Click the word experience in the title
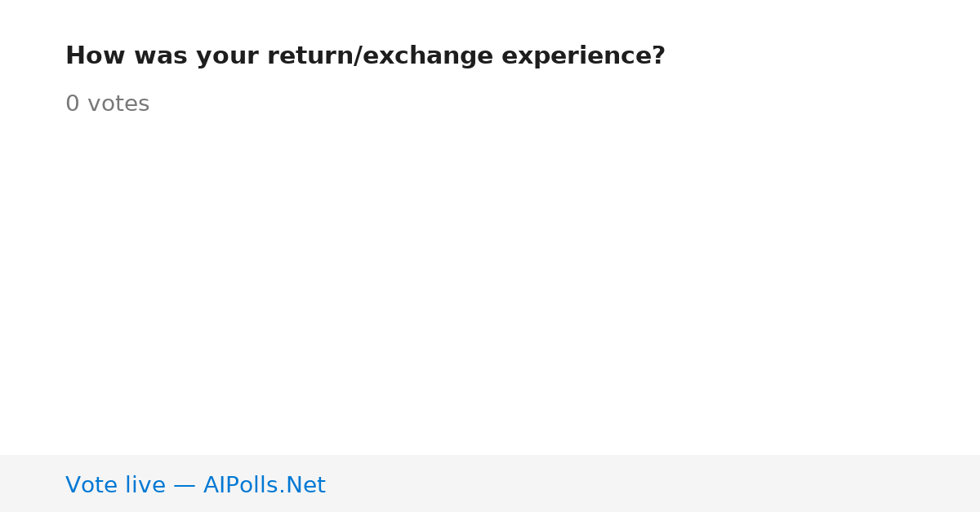This screenshot has width=980, height=512. click(576, 56)
